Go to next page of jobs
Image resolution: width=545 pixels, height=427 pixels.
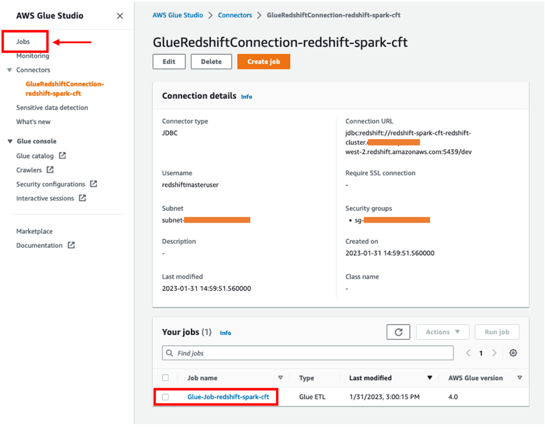click(x=494, y=353)
